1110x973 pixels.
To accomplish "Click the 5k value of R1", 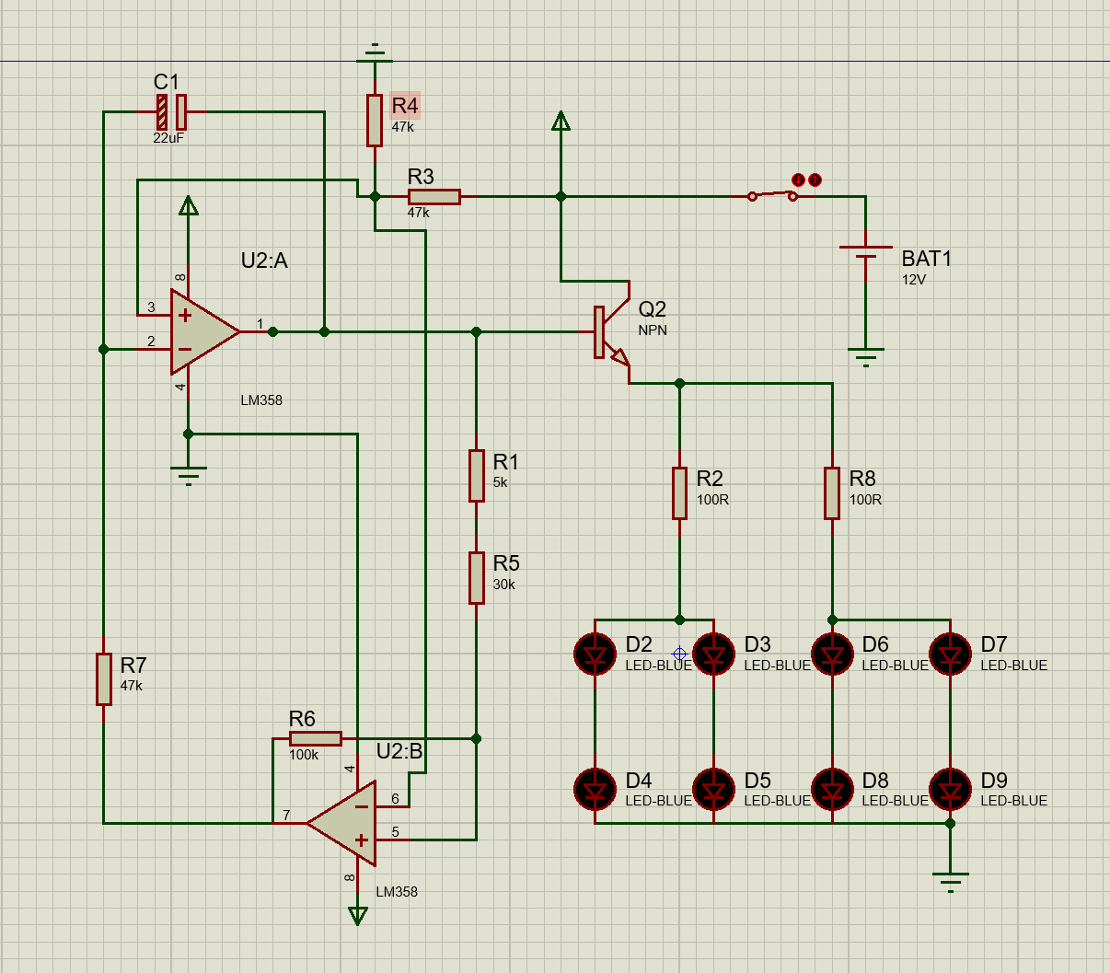I will pyautogui.click(x=500, y=482).
